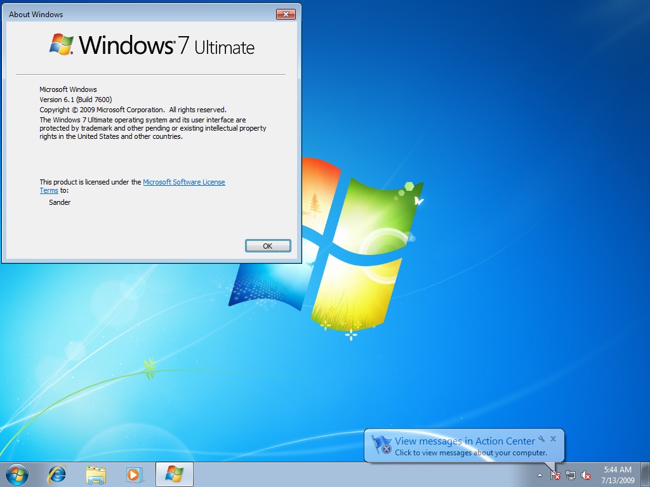This screenshot has height=487, width=650.
Task: Click the date 7/13/2009 in taskbar
Action: click(x=618, y=481)
